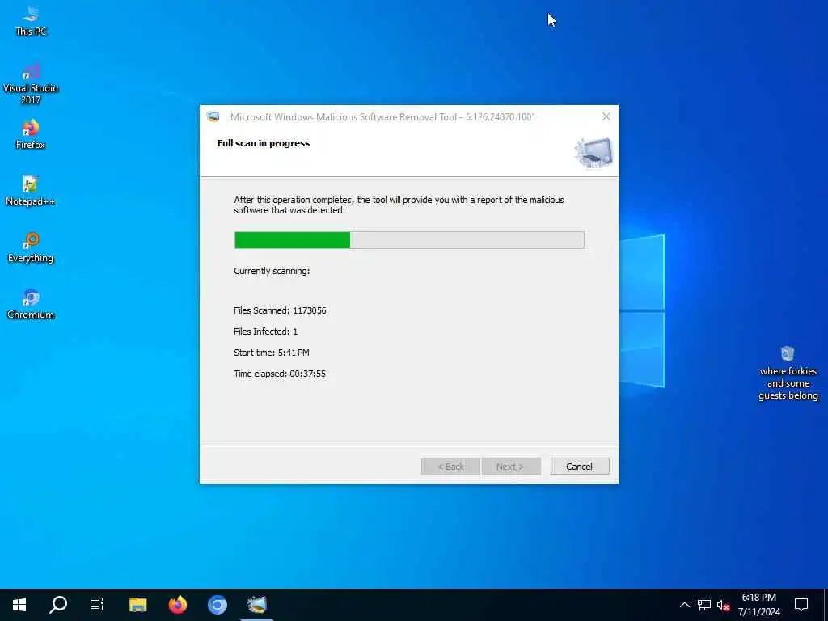Open the Action Center notifications icon
Viewport: 828px width, 621px height.
coord(801,605)
